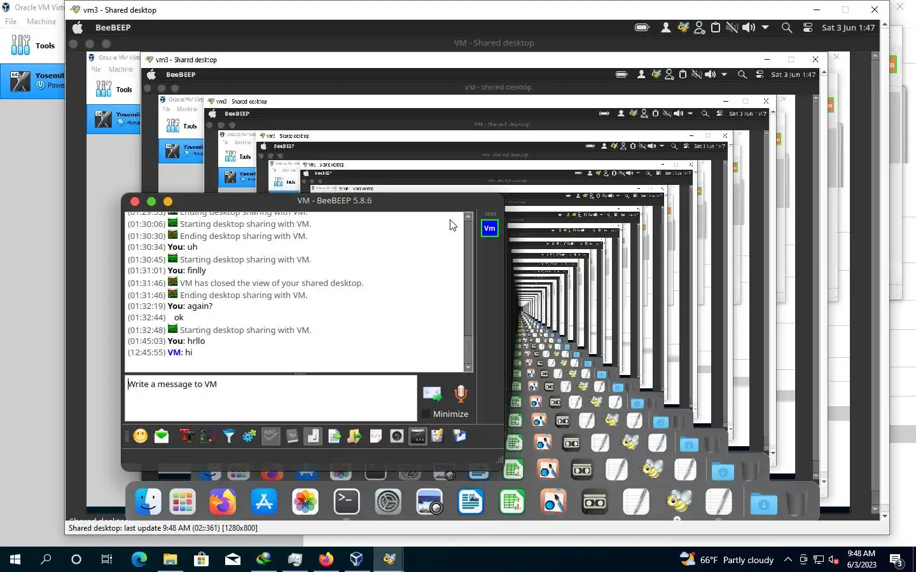Record a voice message with the microphone icon
Image resolution: width=916 pixels, height=572 pixels.
[461, 394]
